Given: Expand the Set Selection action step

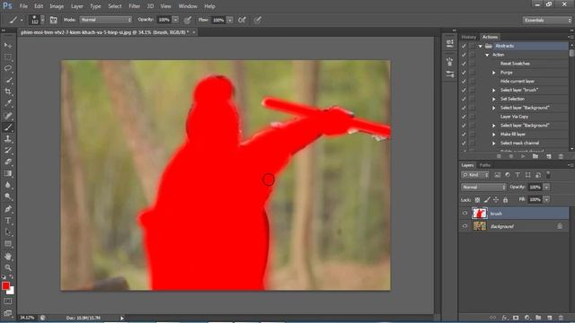Looking at the screenshot, I should (x=493, y=99).
